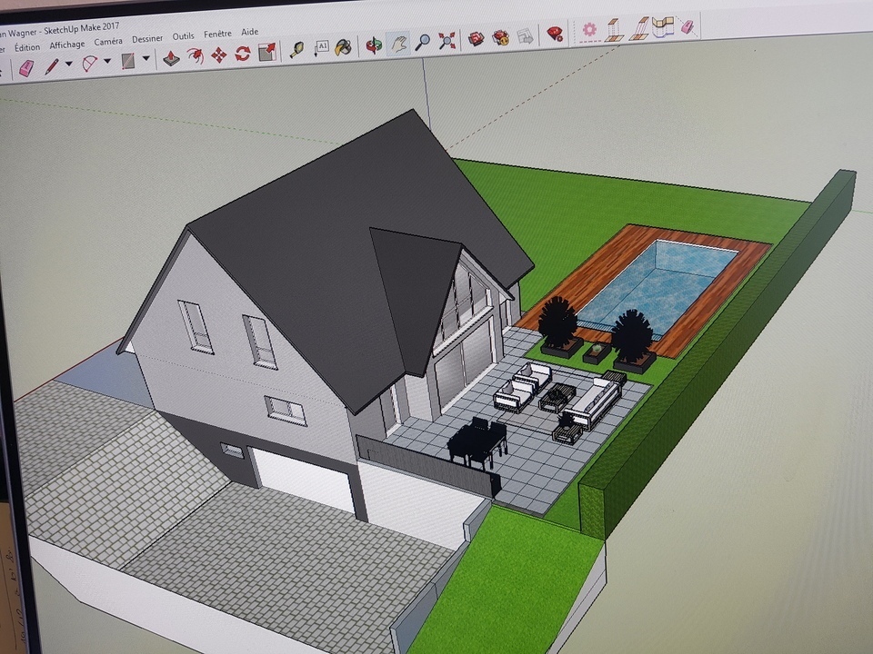Expand the shape tools dropdown arrow

pyautogui.click(x=145, y=60)
